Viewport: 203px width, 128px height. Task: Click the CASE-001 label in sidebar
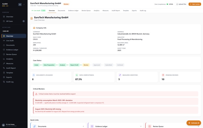[6, 31]
